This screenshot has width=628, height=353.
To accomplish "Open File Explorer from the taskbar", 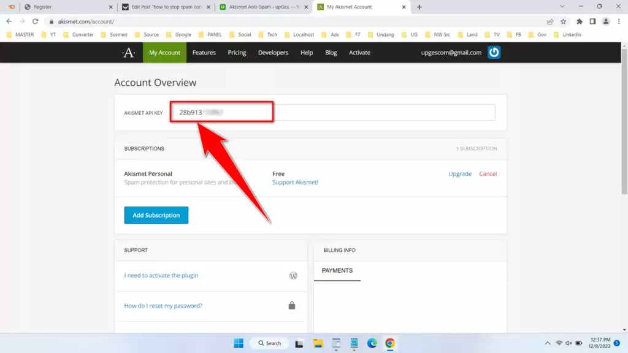I will coord(318,343).
